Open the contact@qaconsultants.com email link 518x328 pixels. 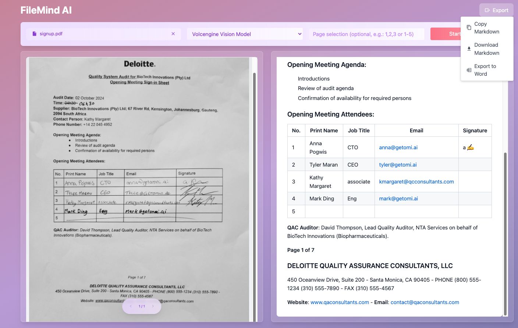pyautogui.click(x=425, y=302)
